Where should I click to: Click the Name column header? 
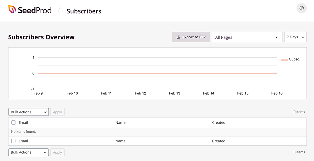[120, 122]
